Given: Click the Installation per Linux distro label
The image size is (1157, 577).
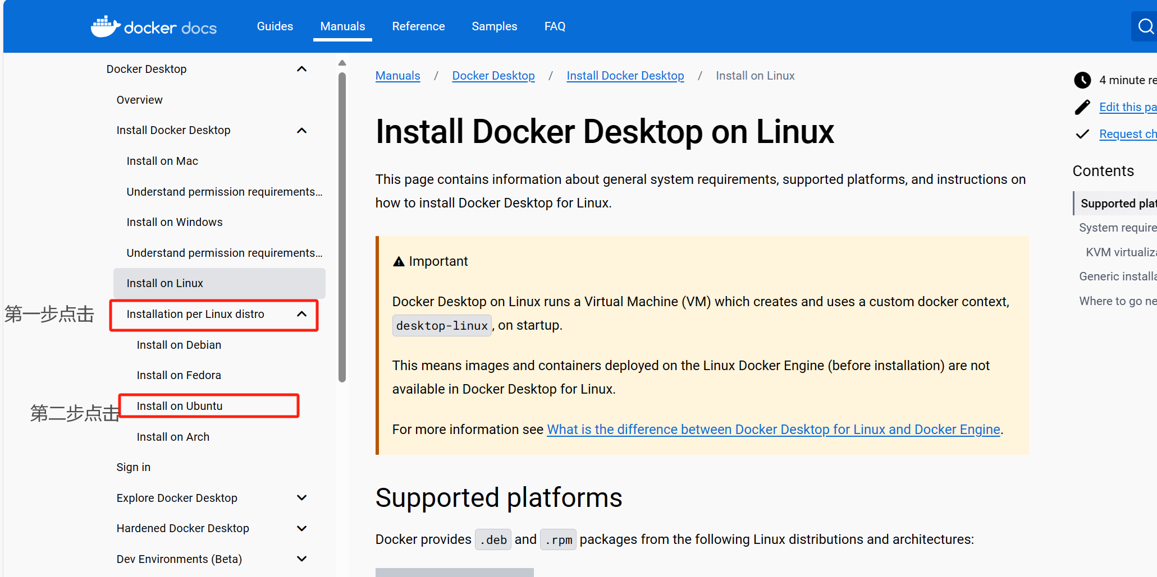Looking at the screenshot, I should (x=195, y=314).
